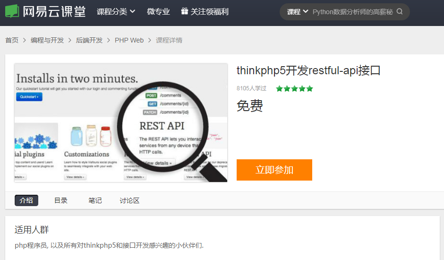Switch to the 笔记 tab
Screen dimensions: 444x260
click(x=95, y=200)
